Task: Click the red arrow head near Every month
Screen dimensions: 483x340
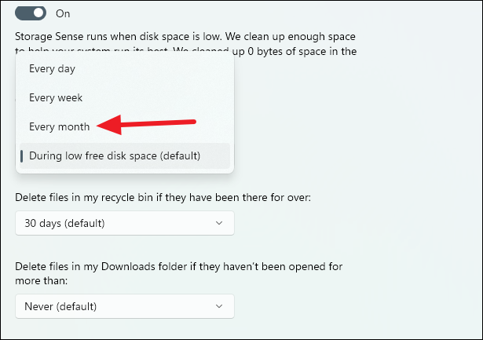Action: pyautogui.click(x=106, y=126)
